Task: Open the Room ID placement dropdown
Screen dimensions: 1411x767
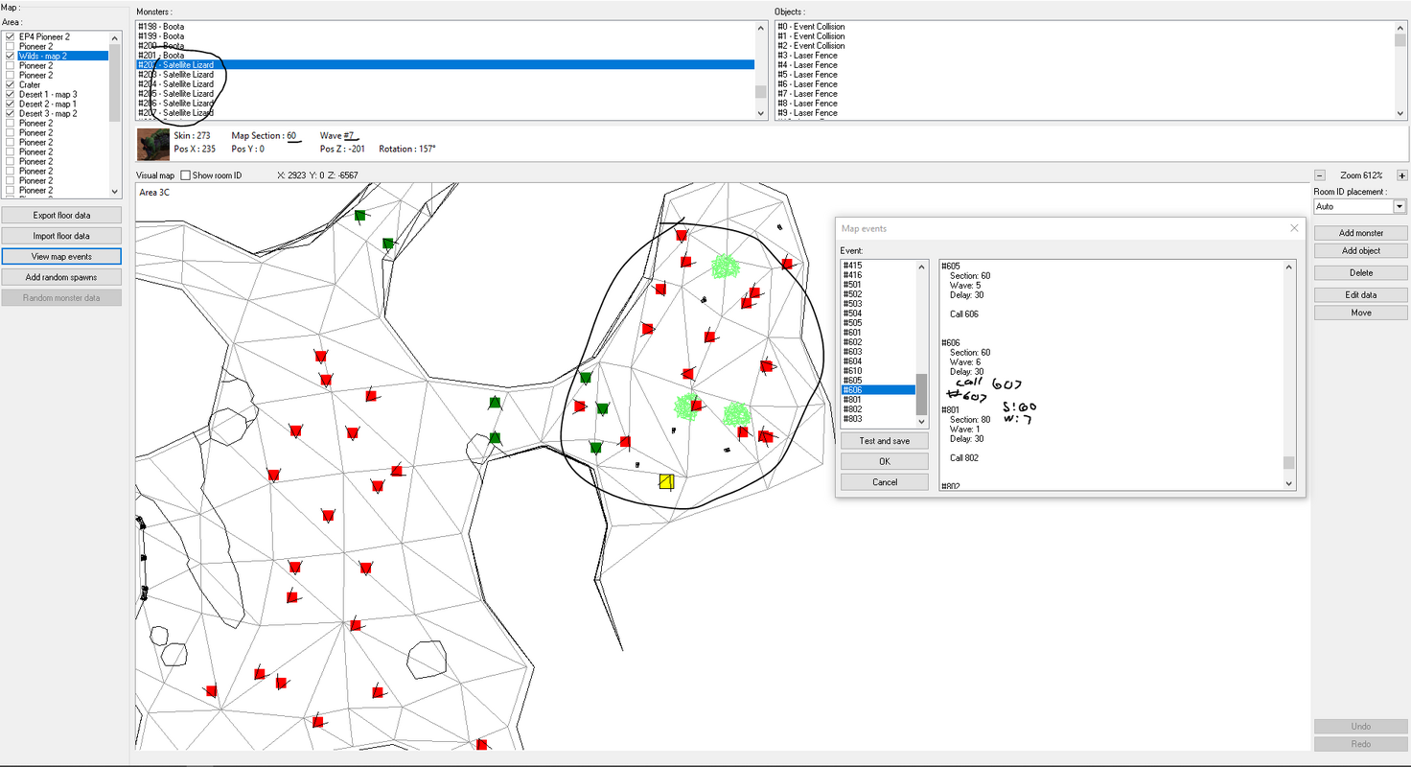Action: click(1399, 206)
